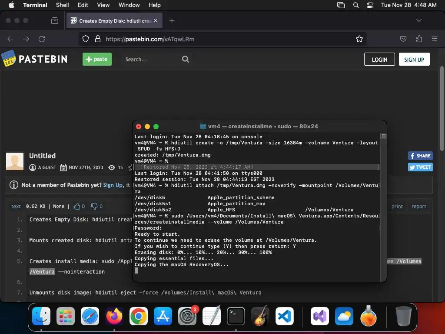Open new tab with plus icon
This screenshot has height=334, width=445.
172,21
